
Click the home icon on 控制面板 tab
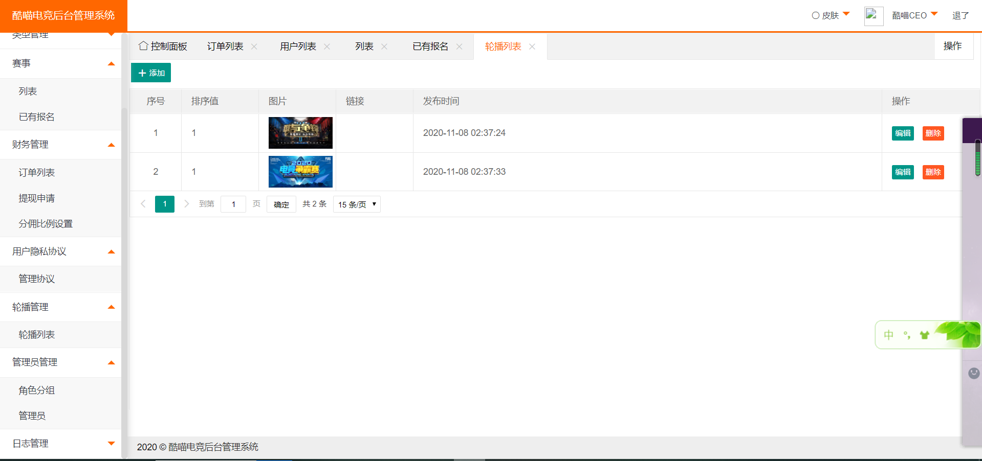(x=143, y=46)
